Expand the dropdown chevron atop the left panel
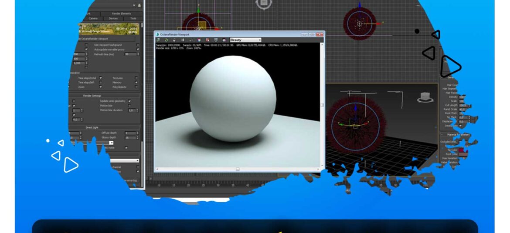This screenshot has width=510, height=233. 134,5
